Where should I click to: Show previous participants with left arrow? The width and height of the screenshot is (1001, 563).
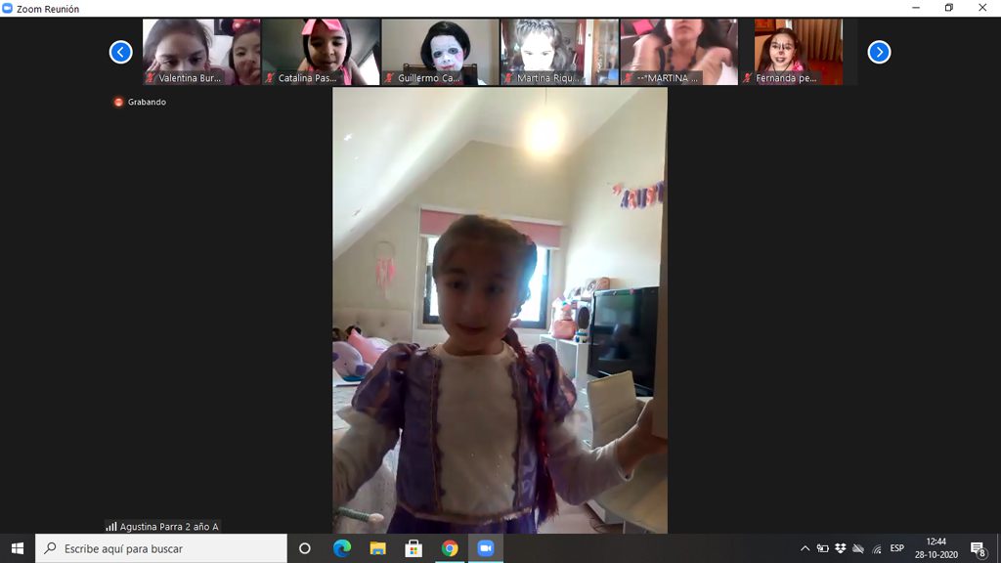(x=120, y=52)
